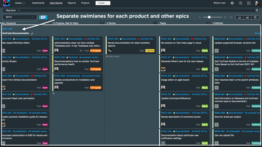Open card Image editor on agile board

point(175,80)
